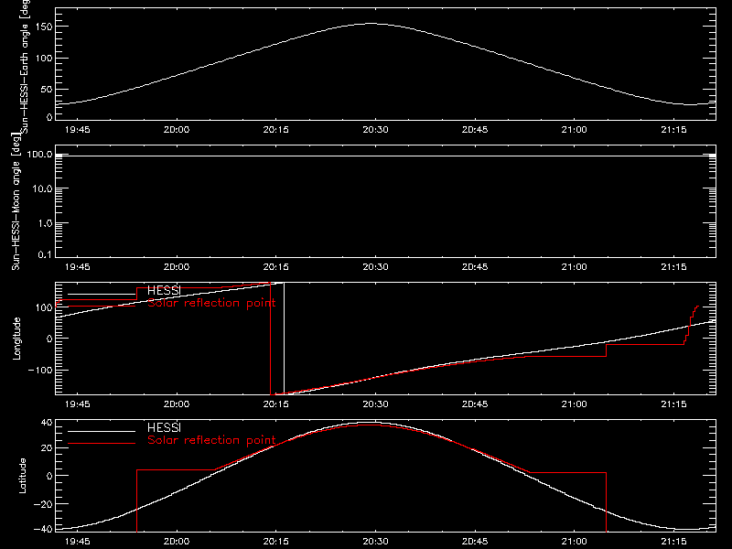Click 19:45 time label under Latitude plot
This screenshot has width=732, height=549.
click(x=78, y=542)
